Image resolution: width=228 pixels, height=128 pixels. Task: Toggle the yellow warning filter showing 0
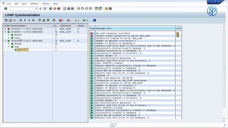click(x=77, y=20)
